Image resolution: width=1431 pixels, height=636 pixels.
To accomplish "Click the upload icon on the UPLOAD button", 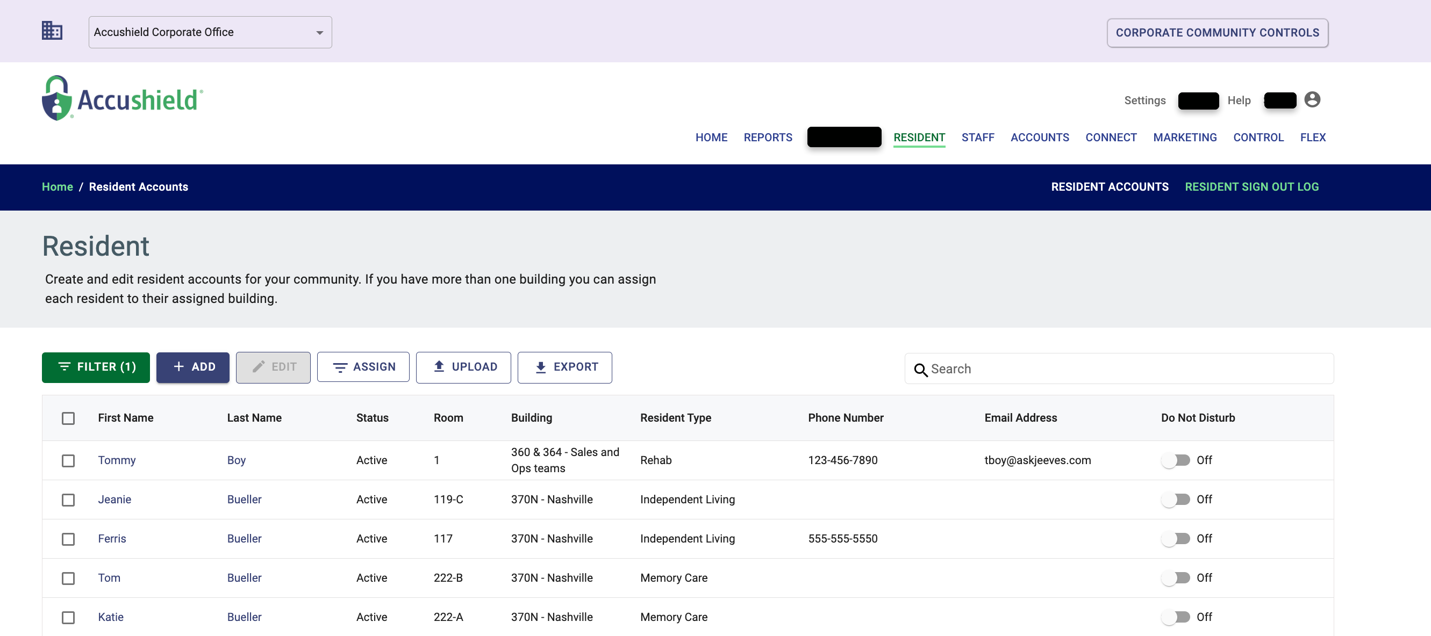I will point(438,367).
